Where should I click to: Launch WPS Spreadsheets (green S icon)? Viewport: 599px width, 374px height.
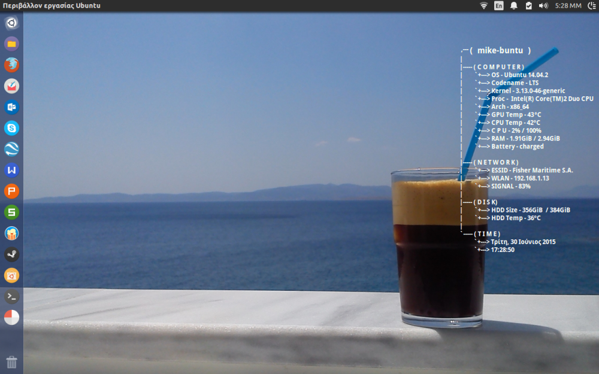[11, 212]
